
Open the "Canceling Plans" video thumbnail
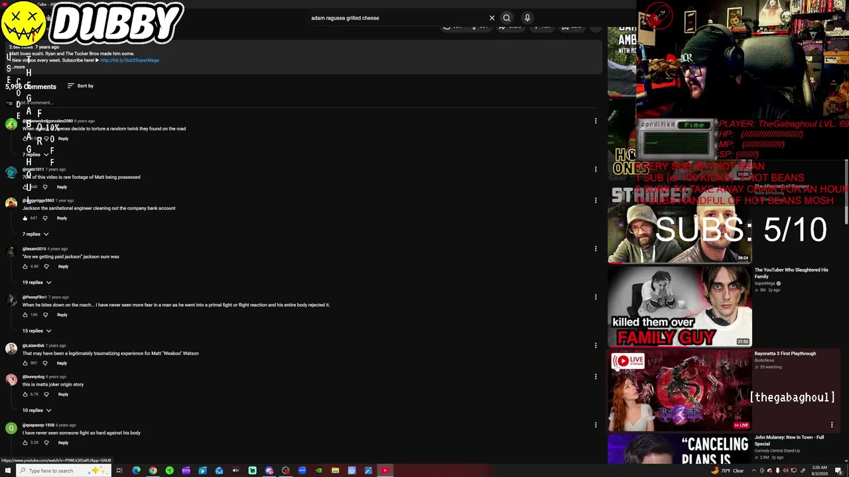[680, 449]
